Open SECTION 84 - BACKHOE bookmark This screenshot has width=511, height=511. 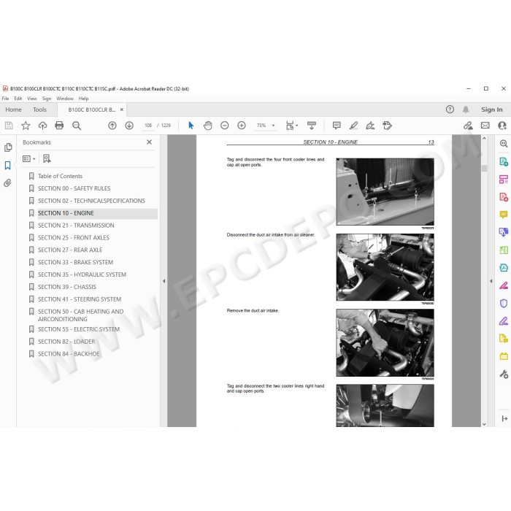click(x=69, y=354)
